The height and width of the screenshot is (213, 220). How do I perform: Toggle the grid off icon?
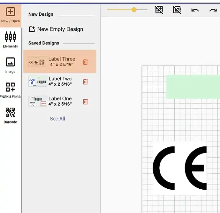point(159,10)
